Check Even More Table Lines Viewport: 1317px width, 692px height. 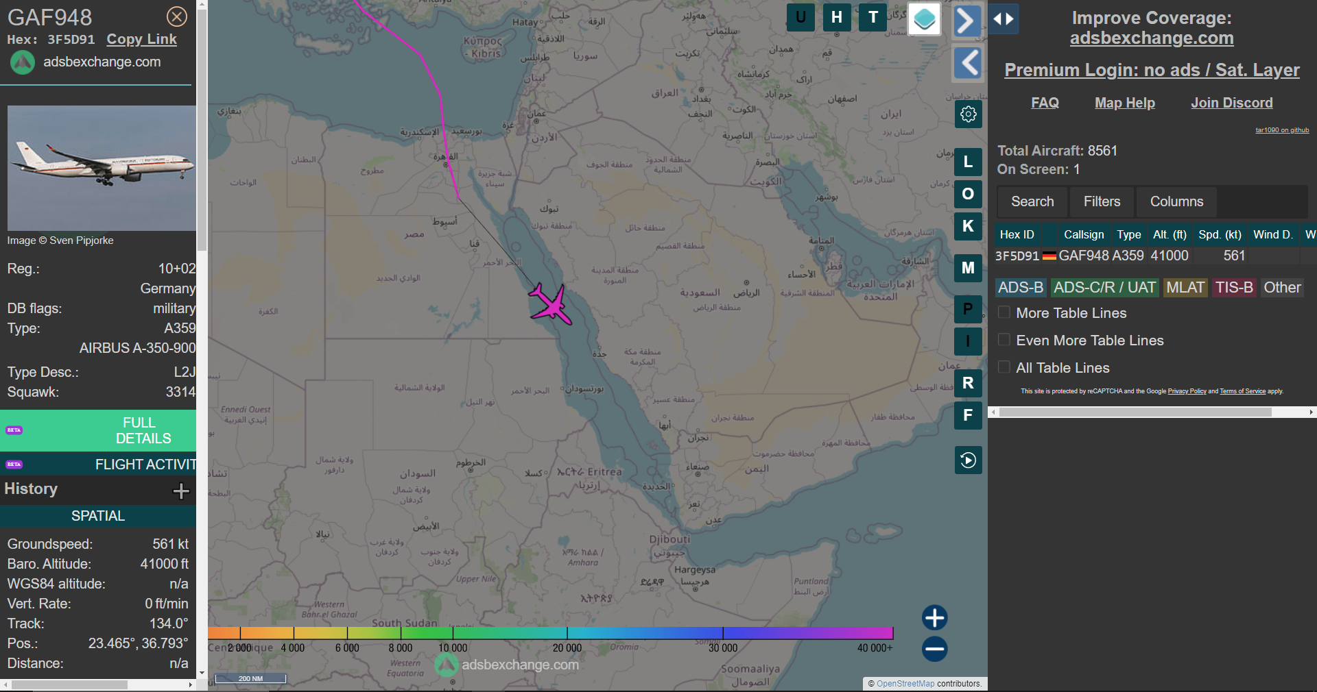click(x=1004, y=340)
